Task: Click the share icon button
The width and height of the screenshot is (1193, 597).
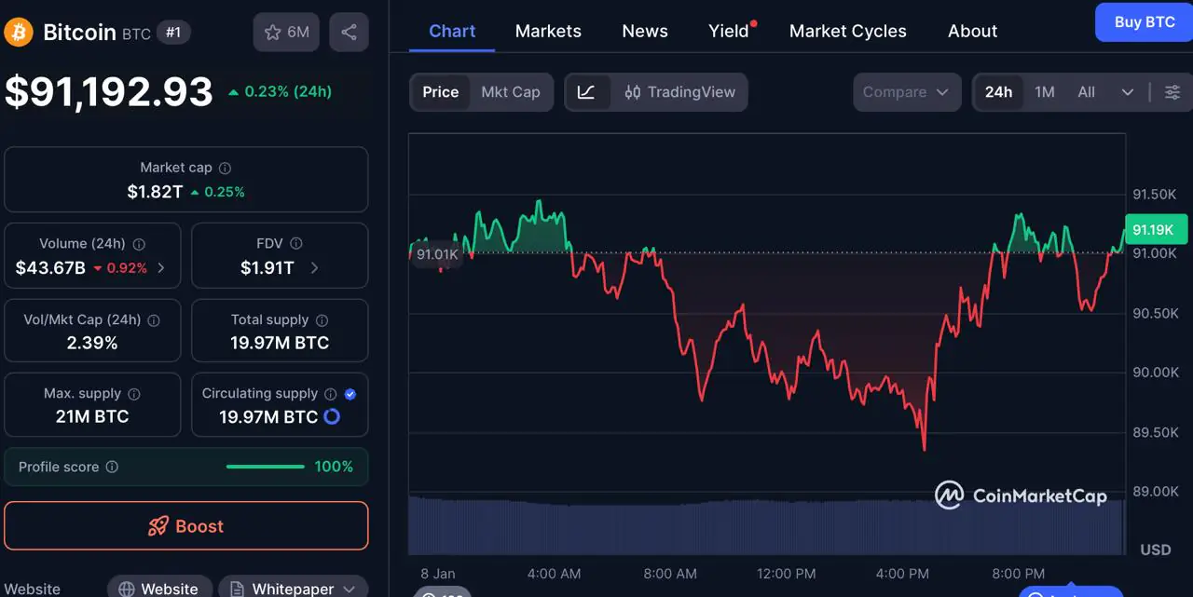Action: (349, 33)
